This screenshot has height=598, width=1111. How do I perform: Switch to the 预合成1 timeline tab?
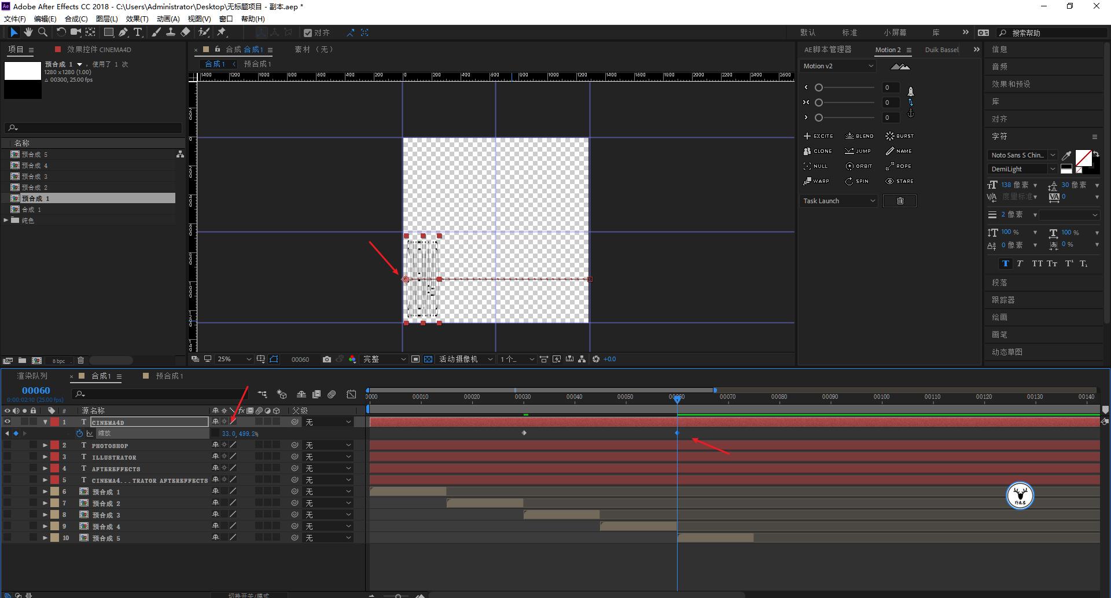coord(169,376)
